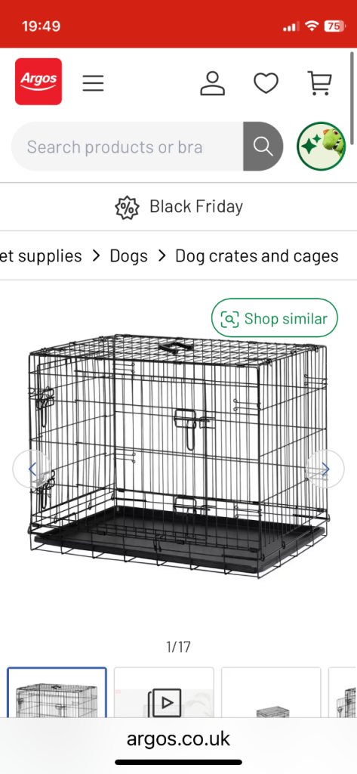The width and height of the screenshot is (357, 774).
Task: Open the Black Friday banner link
Action: (178, 207)
